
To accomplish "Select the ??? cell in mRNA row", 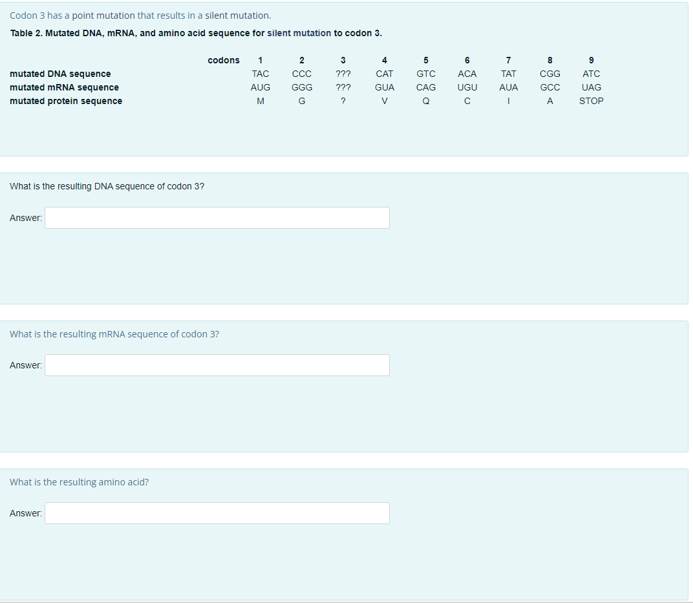I will pyautogui.click(x=343, y=87).
